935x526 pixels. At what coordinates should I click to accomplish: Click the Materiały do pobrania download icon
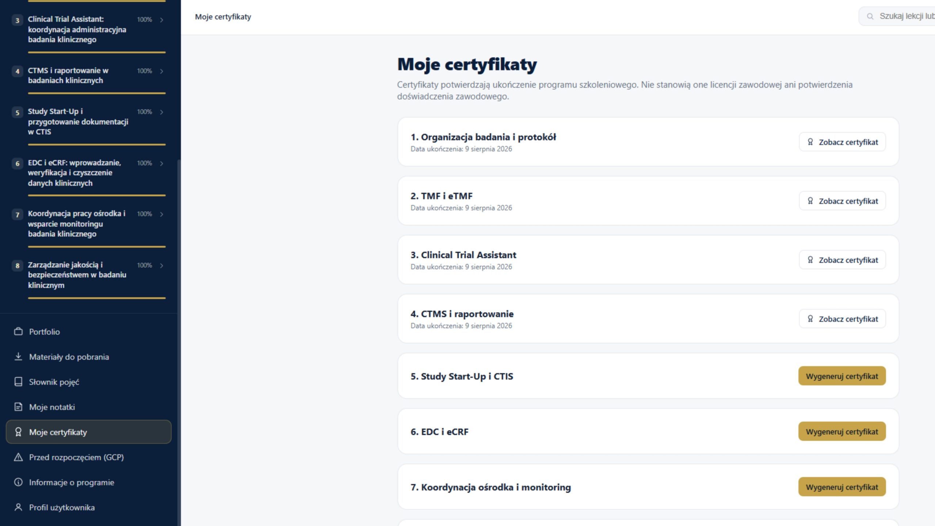point(18,357)
